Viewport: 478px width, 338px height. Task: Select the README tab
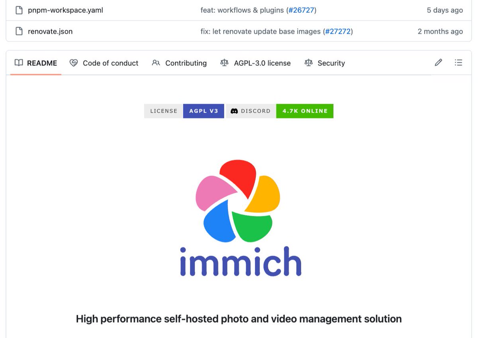[x=36, y=63]
